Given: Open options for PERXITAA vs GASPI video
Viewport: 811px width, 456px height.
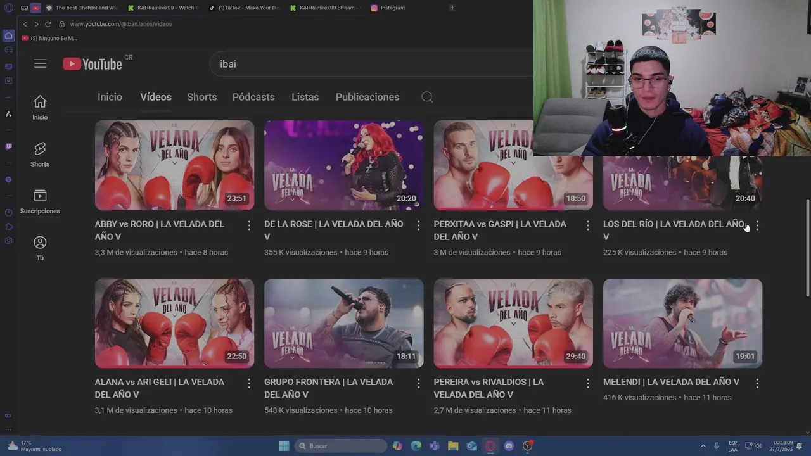Looking at the screenshot, I should (x=588, y=225).
